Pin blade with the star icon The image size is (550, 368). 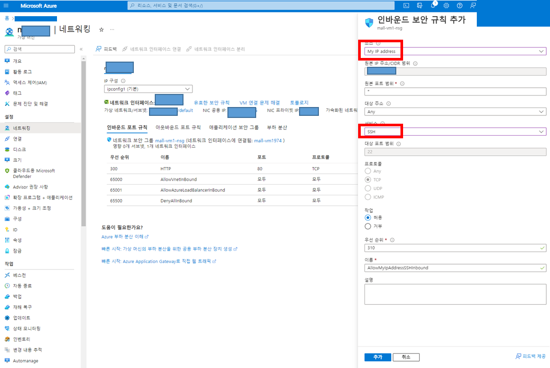pyautogui.click(x=101, y=30)
